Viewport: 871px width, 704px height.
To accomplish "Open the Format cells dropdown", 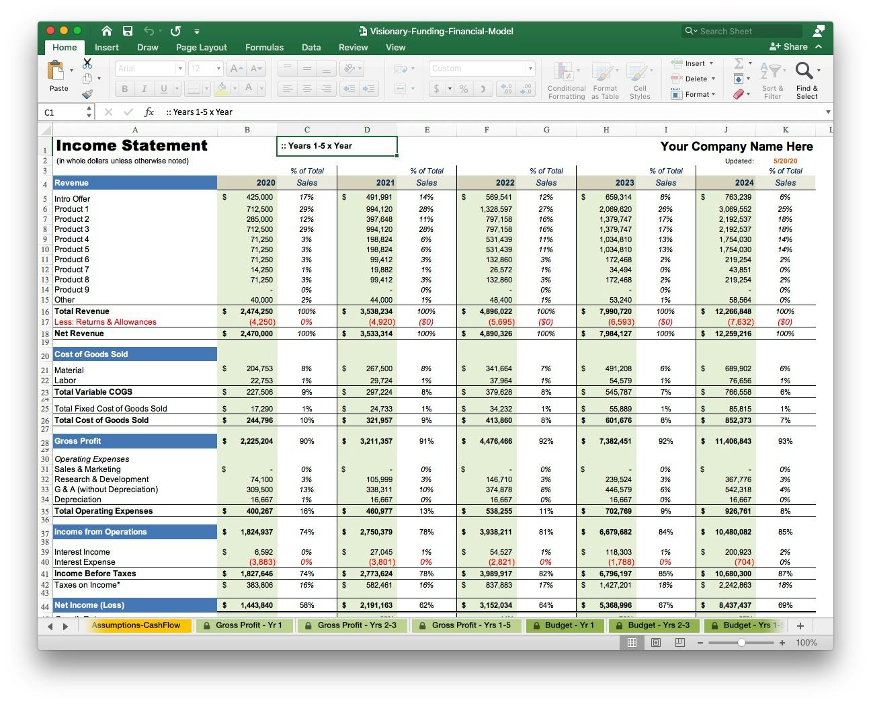I will tap(714, 94).
